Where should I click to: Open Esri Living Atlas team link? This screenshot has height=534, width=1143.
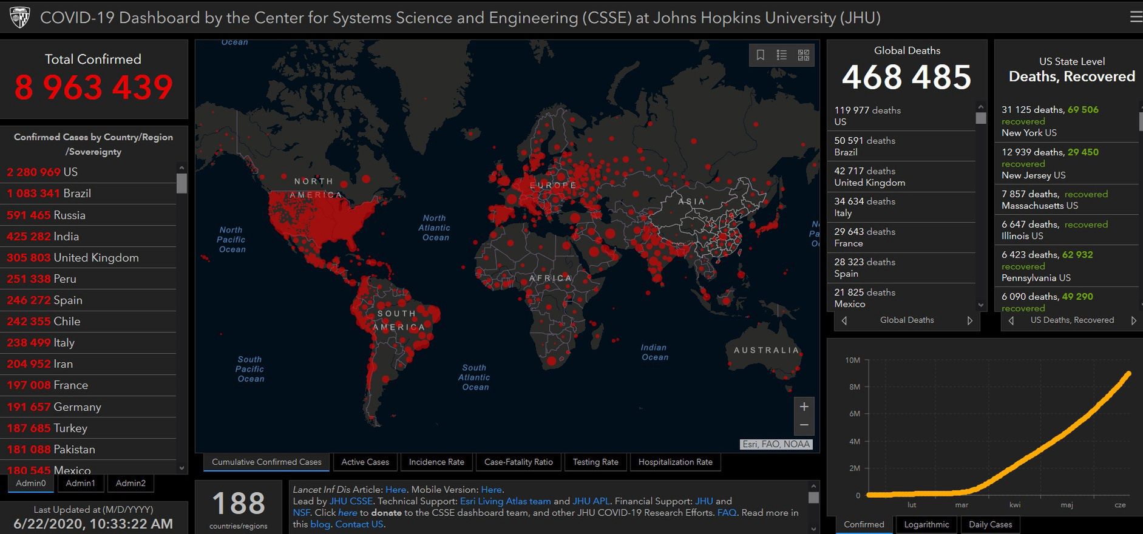[506, 501]
